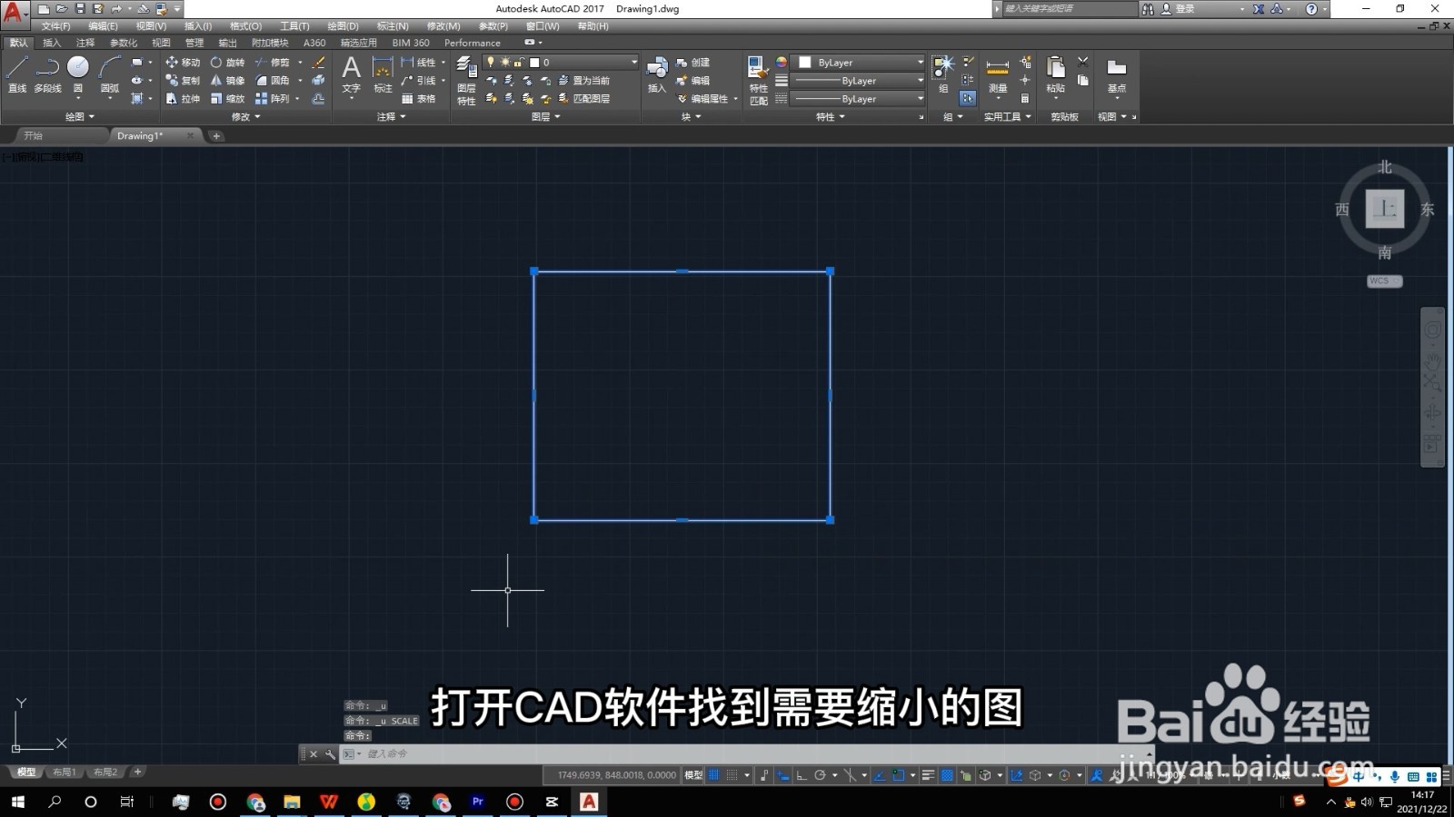The width and height of the screenshot is (1454, 817).
Task: Click the ViewCube top (上) face
Action: click(x=1384, y=209)
